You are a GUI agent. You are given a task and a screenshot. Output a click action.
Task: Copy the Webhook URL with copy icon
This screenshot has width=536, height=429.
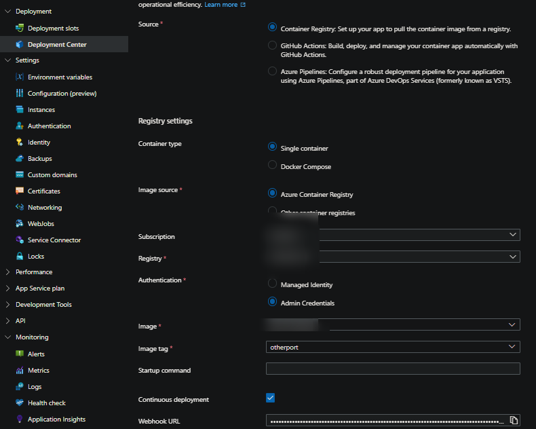click(514, 420)
